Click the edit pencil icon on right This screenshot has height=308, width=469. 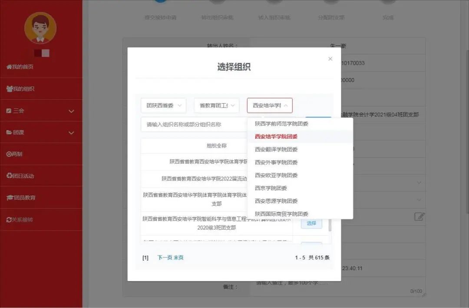(419, 216)
